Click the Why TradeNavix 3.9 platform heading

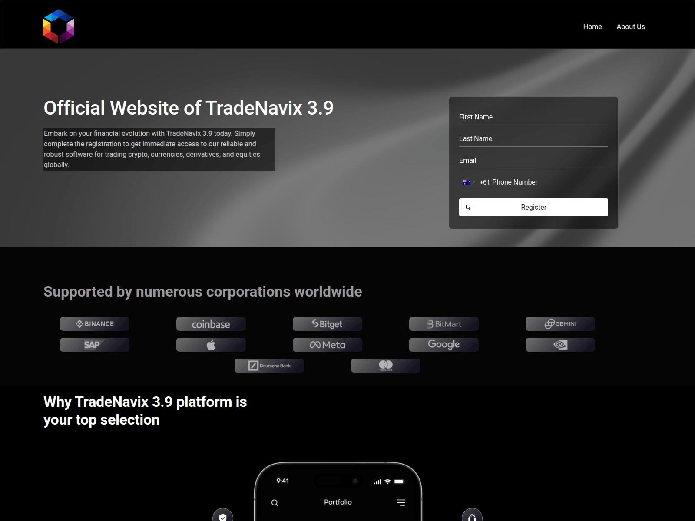(145, 411)
